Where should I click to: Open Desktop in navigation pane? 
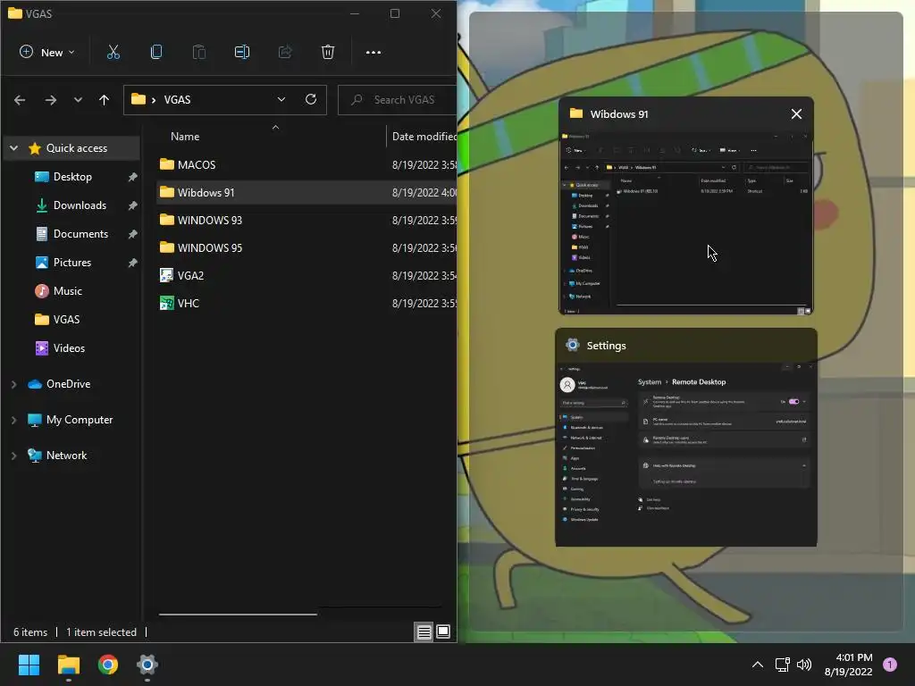point(72,177)
